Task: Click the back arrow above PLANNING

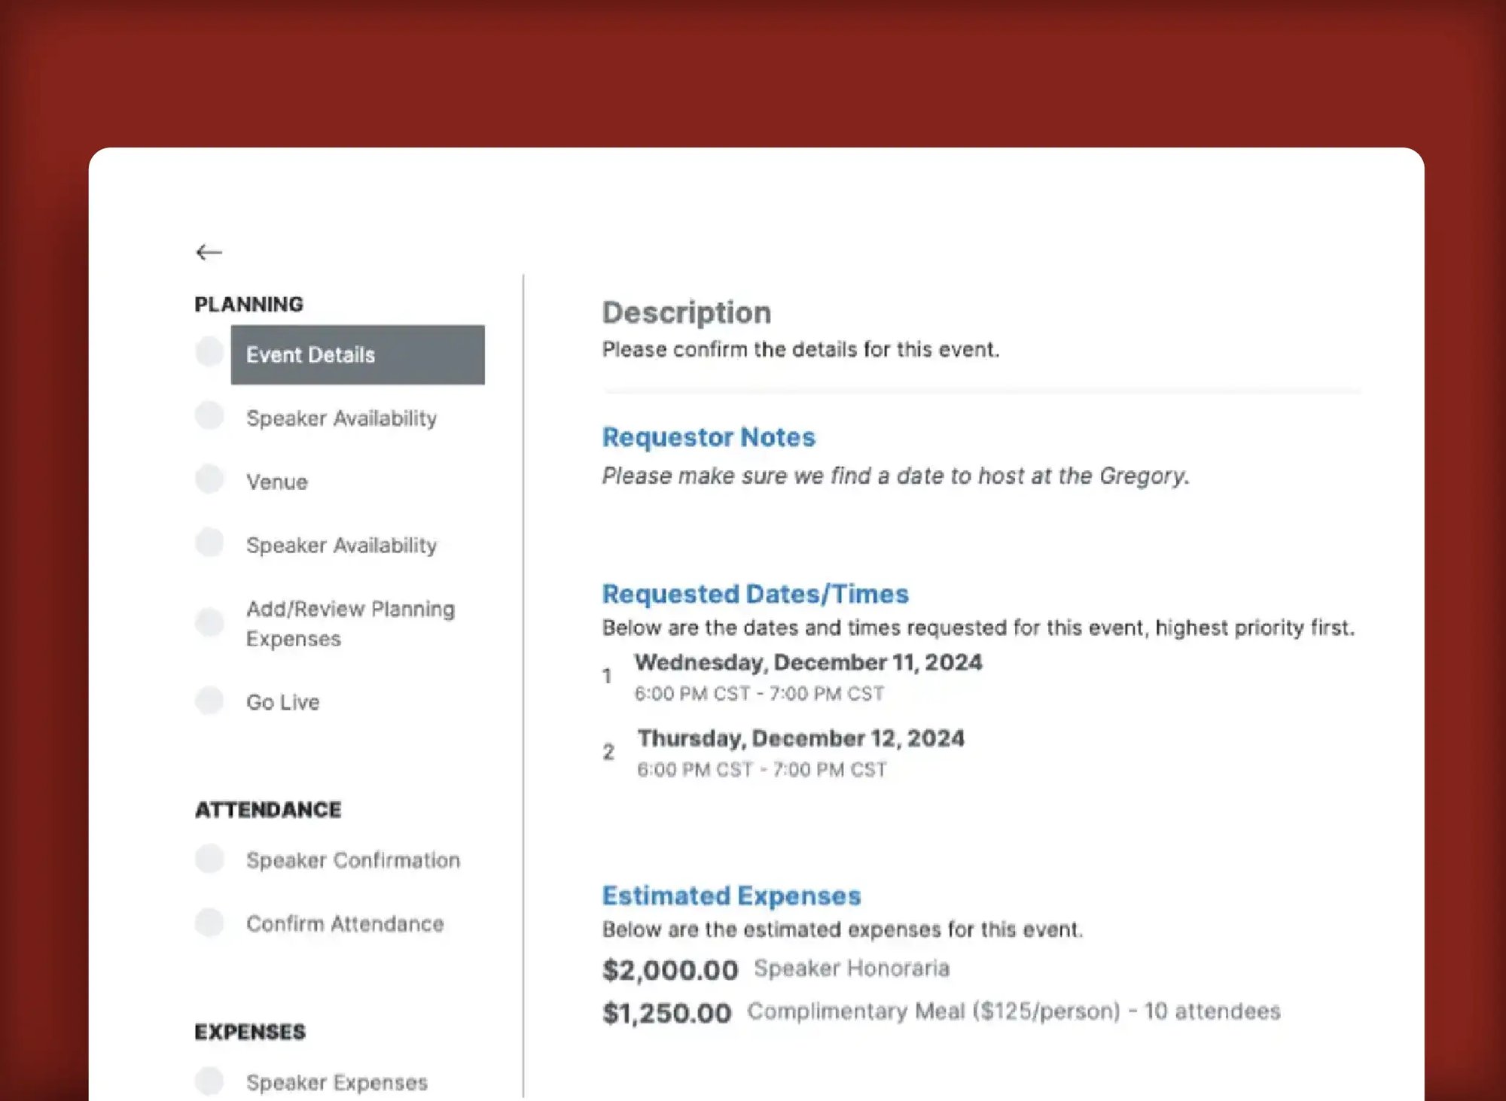Action: (x=209, y=252)
